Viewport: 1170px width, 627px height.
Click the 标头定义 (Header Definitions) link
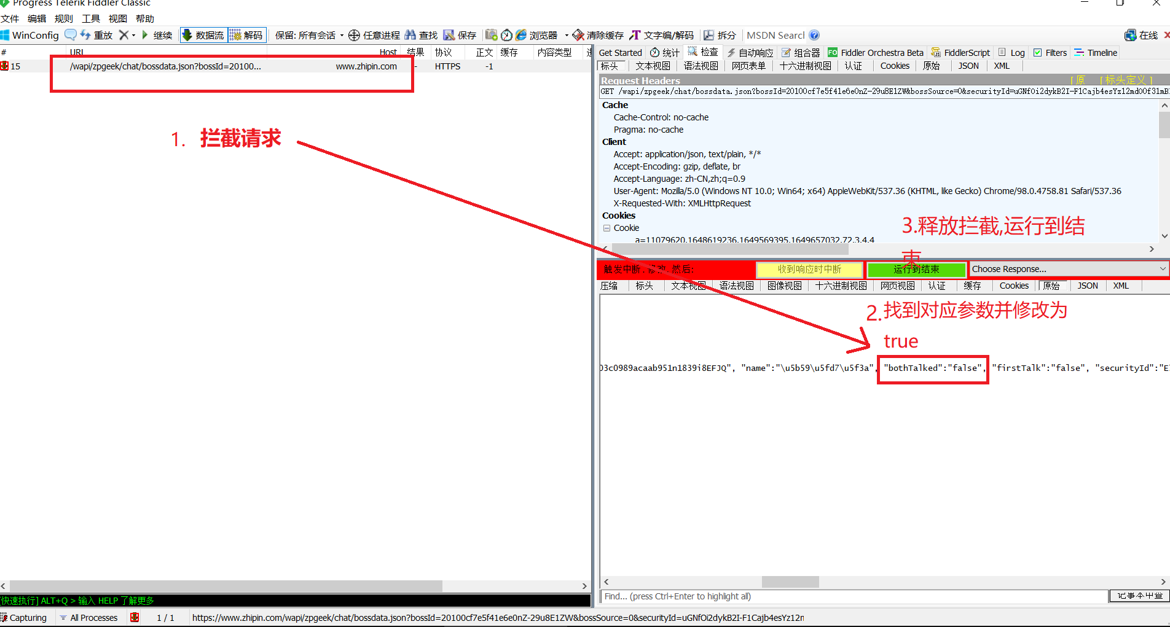1125,80
